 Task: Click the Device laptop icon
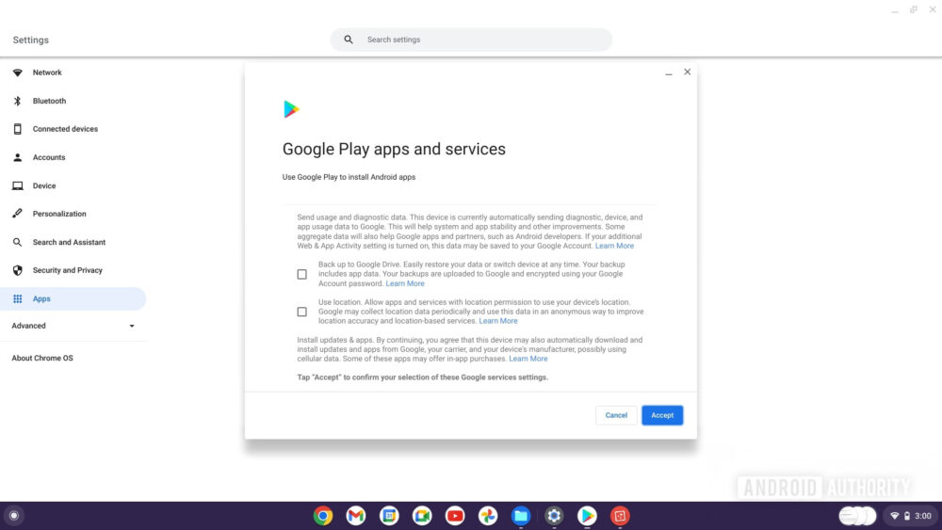click(17, 186)
